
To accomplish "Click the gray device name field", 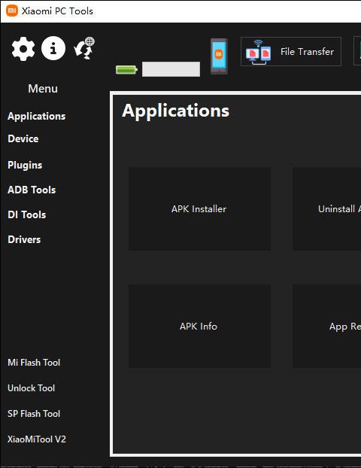I will (171, 69).
